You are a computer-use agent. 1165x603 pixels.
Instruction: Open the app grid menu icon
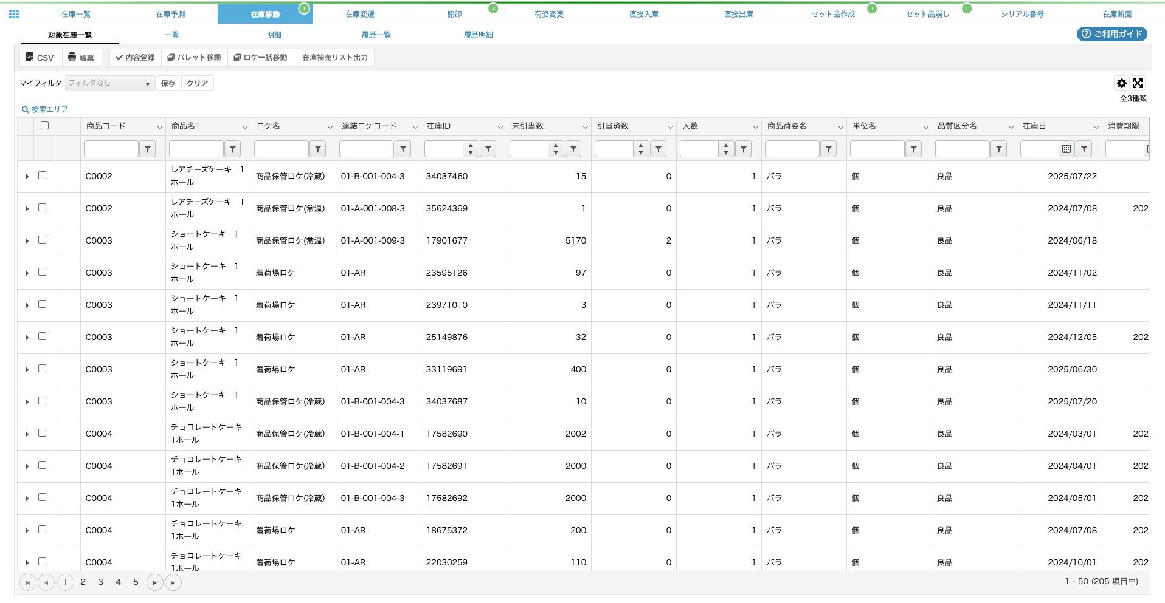14,14
